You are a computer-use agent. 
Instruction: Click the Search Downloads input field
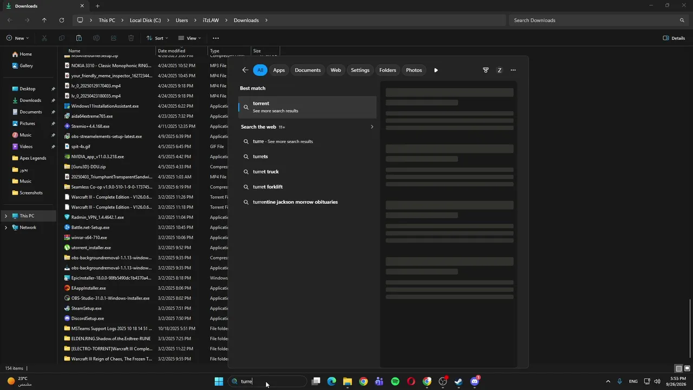[x=596, y=20]
